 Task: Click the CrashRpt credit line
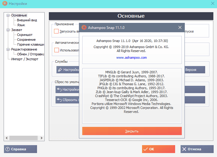pos(131,96)
